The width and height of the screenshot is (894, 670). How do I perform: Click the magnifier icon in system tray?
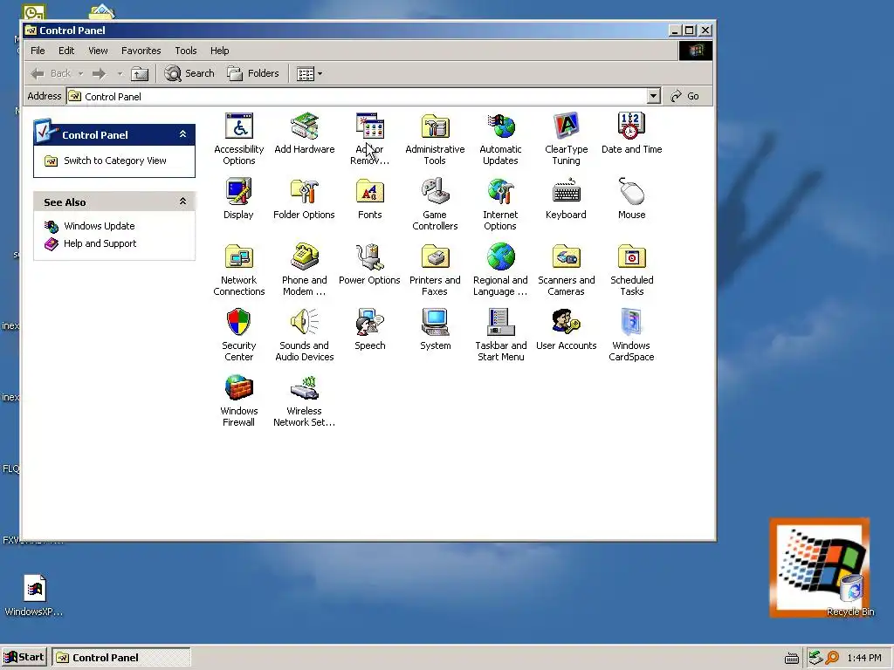832,658
